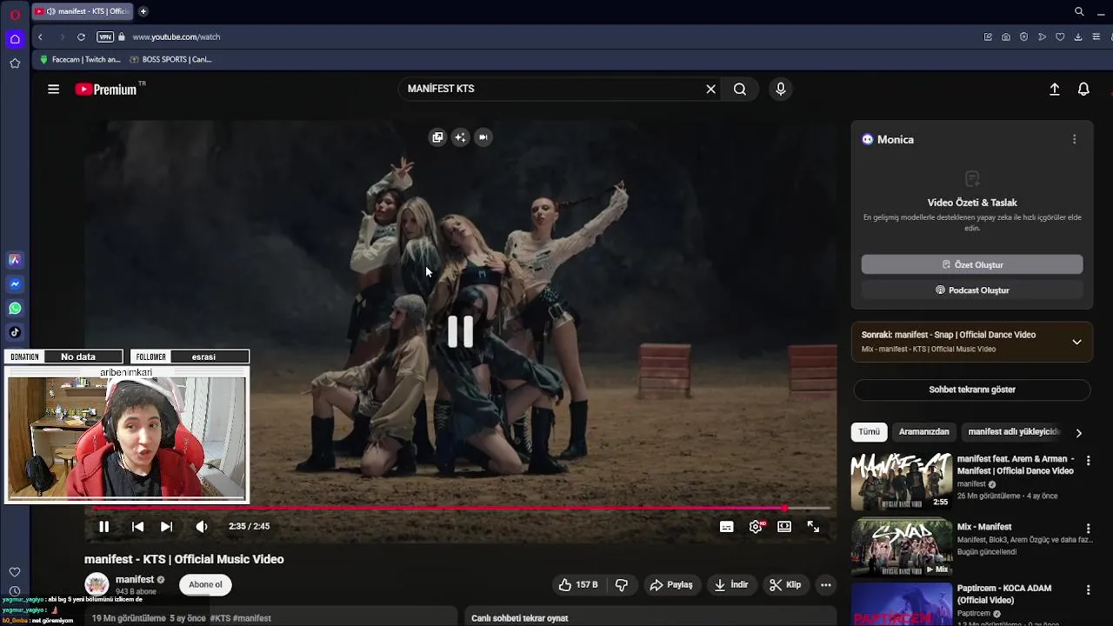The image size is (1113, 626).
Task: Download the video with İndir
Action: point(730,585)
